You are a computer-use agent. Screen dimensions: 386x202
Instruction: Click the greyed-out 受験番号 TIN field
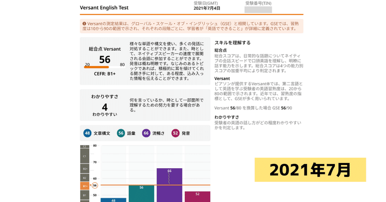tap(258, 10)
